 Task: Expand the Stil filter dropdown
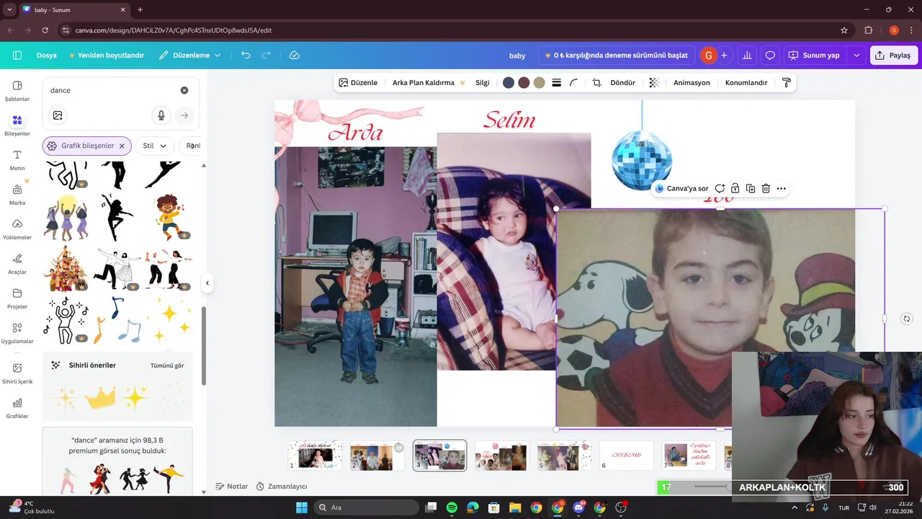click(155, 146)
